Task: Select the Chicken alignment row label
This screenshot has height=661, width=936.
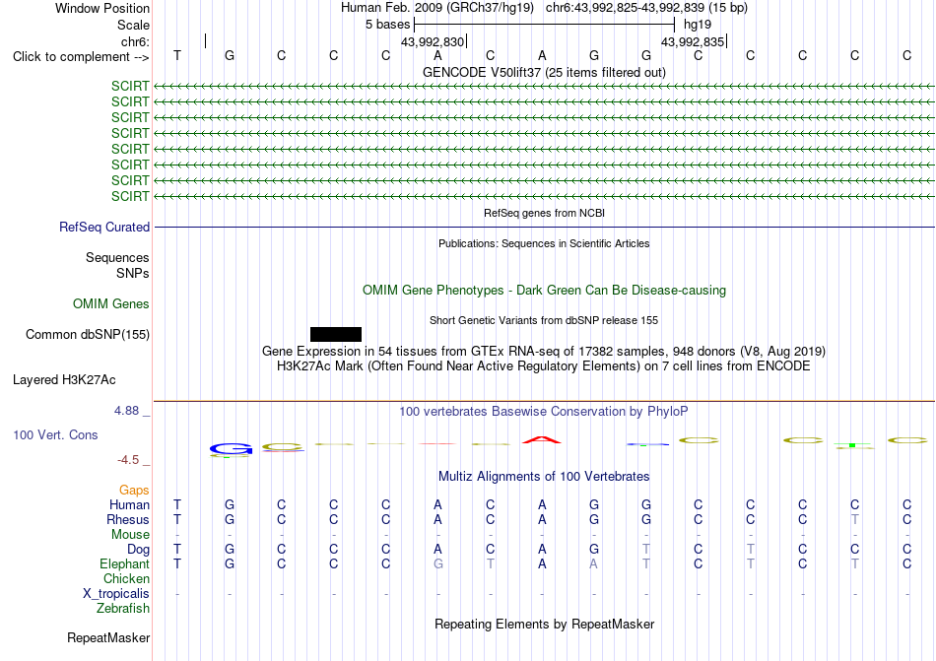Action: 126,578
